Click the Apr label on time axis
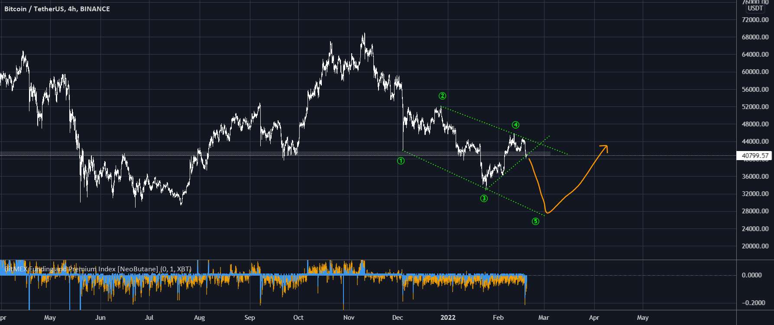This screenshot has width=774, height=325. 594,318
